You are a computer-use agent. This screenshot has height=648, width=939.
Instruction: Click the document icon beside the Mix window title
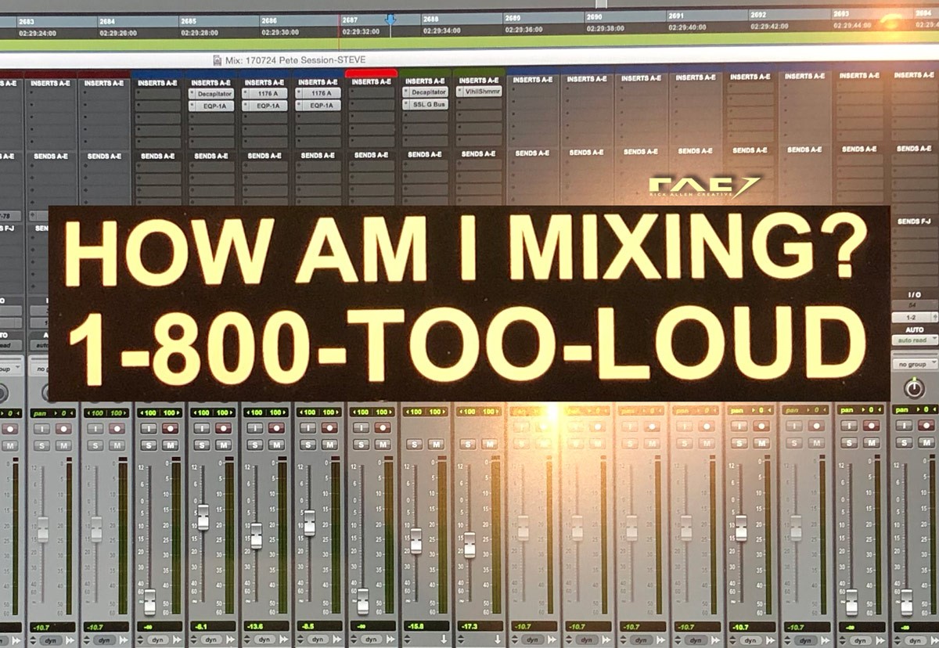pyautogui.click(x=217, y=60)
